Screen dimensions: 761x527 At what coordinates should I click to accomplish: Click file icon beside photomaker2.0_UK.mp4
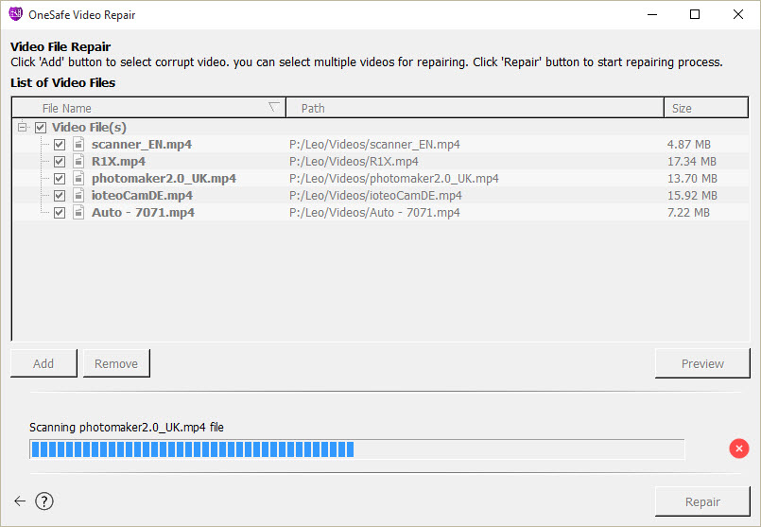point(78,178)
